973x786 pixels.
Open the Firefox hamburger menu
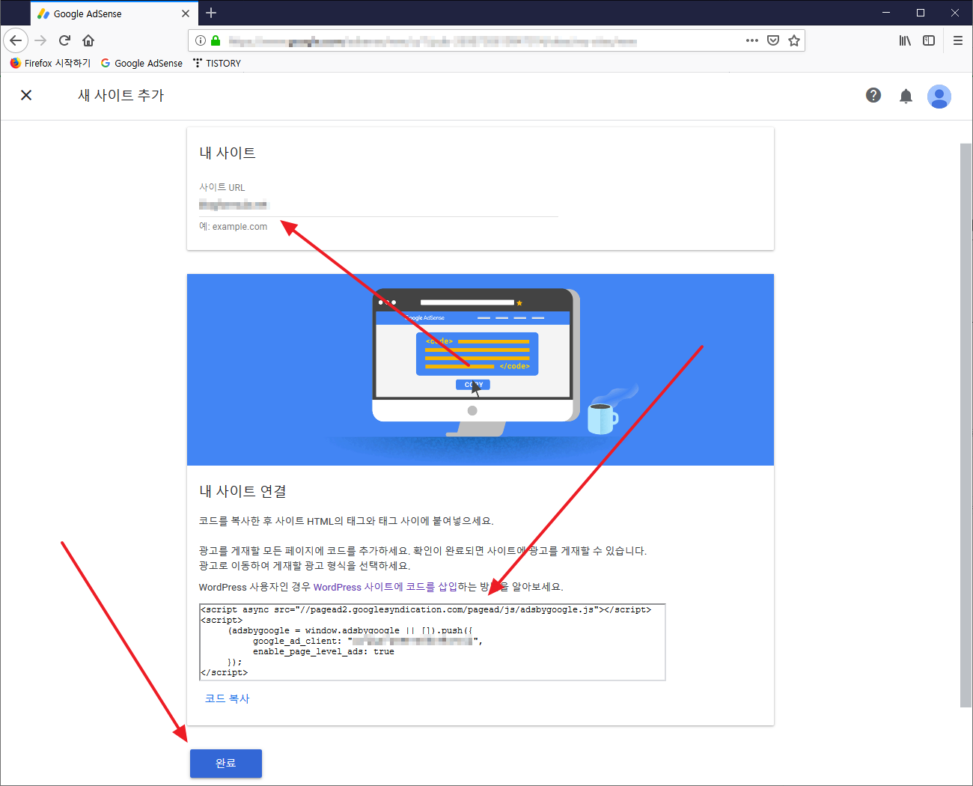click(958, 40)
